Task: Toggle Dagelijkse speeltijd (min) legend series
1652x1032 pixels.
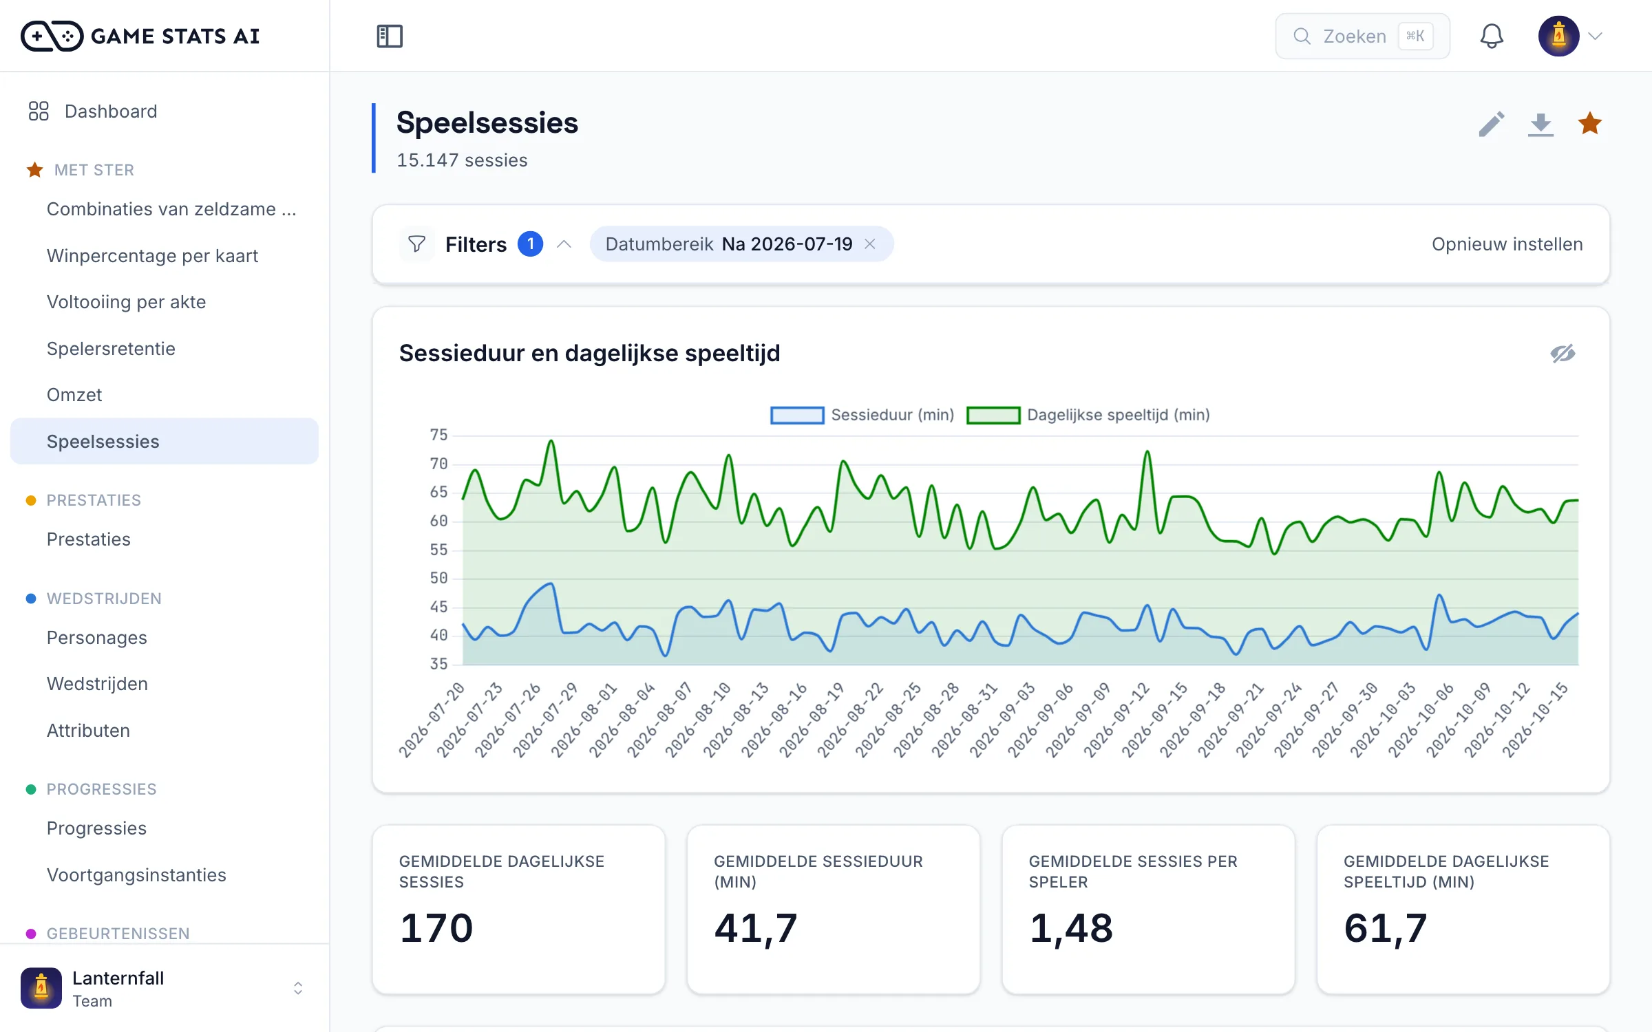Action: pyautogui.click(x=1088, y=416)
